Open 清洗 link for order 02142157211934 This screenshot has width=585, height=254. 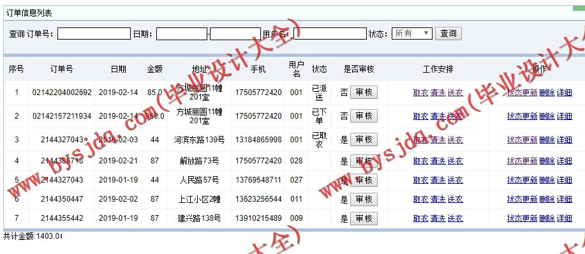point(438,116)
